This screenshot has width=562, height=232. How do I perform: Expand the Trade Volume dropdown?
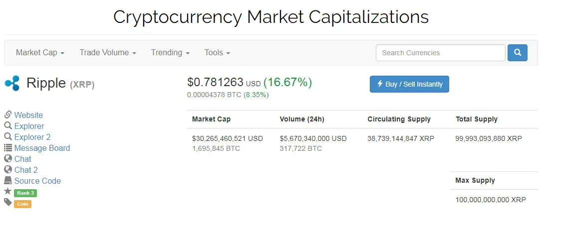(x=108, y=53)
